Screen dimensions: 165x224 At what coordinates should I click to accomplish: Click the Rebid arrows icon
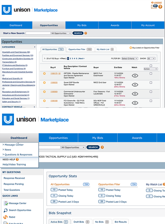[x=5, y=217]
